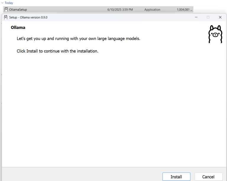Click the 'Let's get you up and running' text
Screen dimensions: 227x181
click(x=78, y=39)
